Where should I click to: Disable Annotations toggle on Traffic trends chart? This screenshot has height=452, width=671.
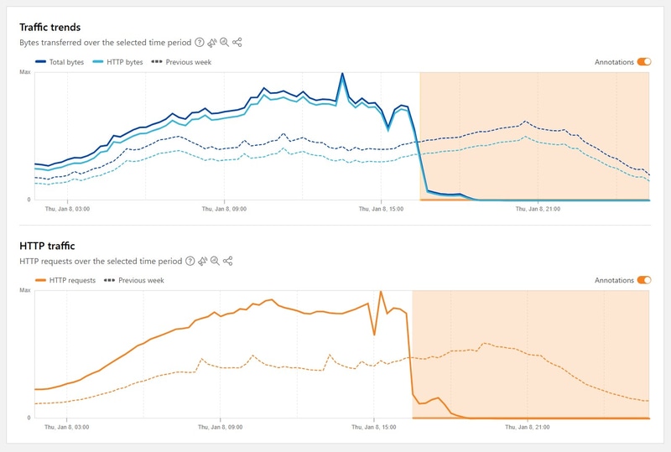click(x=644, y=62)
